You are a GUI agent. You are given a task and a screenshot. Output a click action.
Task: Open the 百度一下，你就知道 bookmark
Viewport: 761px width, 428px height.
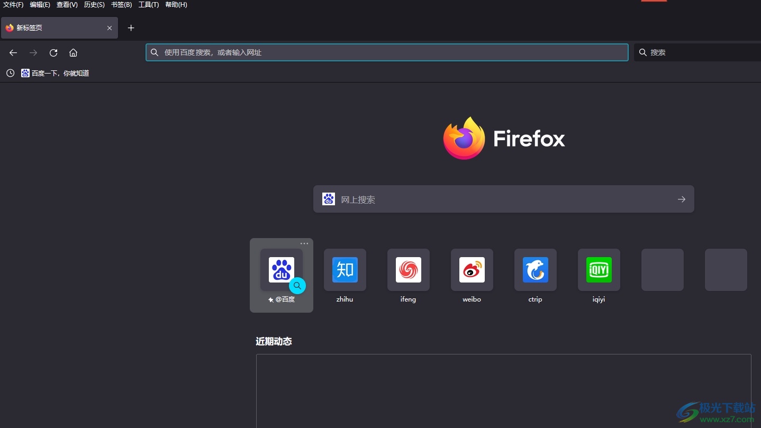(x=55, y=73)
